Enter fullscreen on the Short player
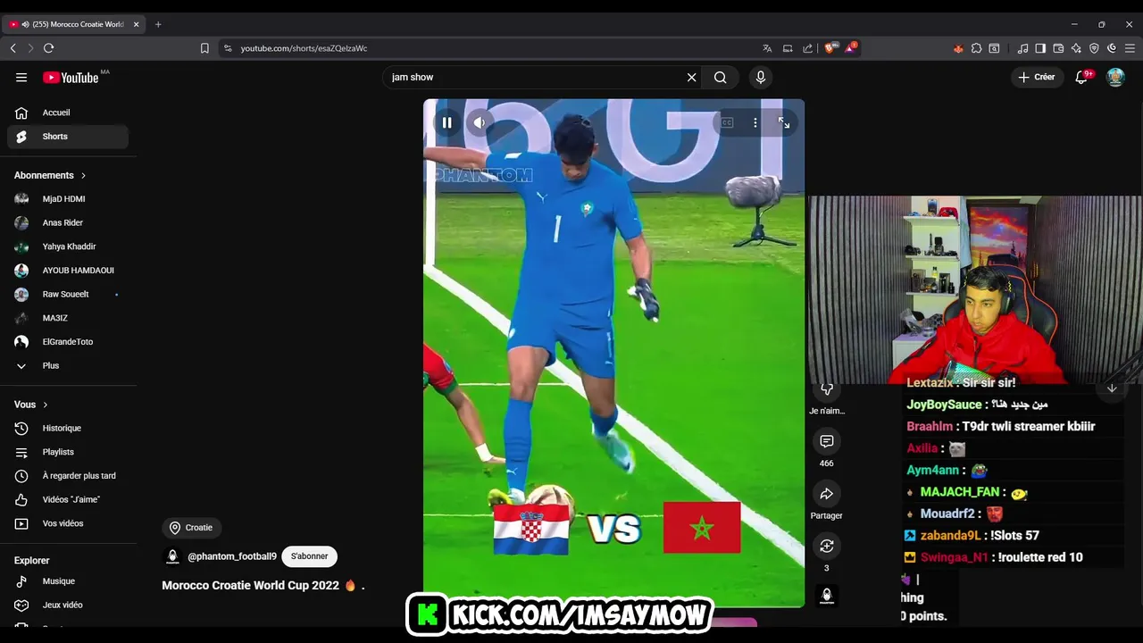The image size is (1143, 643). (x=784, y=122)
